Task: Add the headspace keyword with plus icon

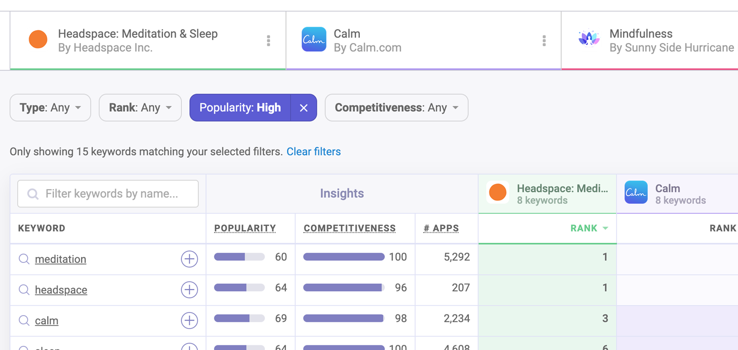Action: pyautogui.click(x=190, y=290)
